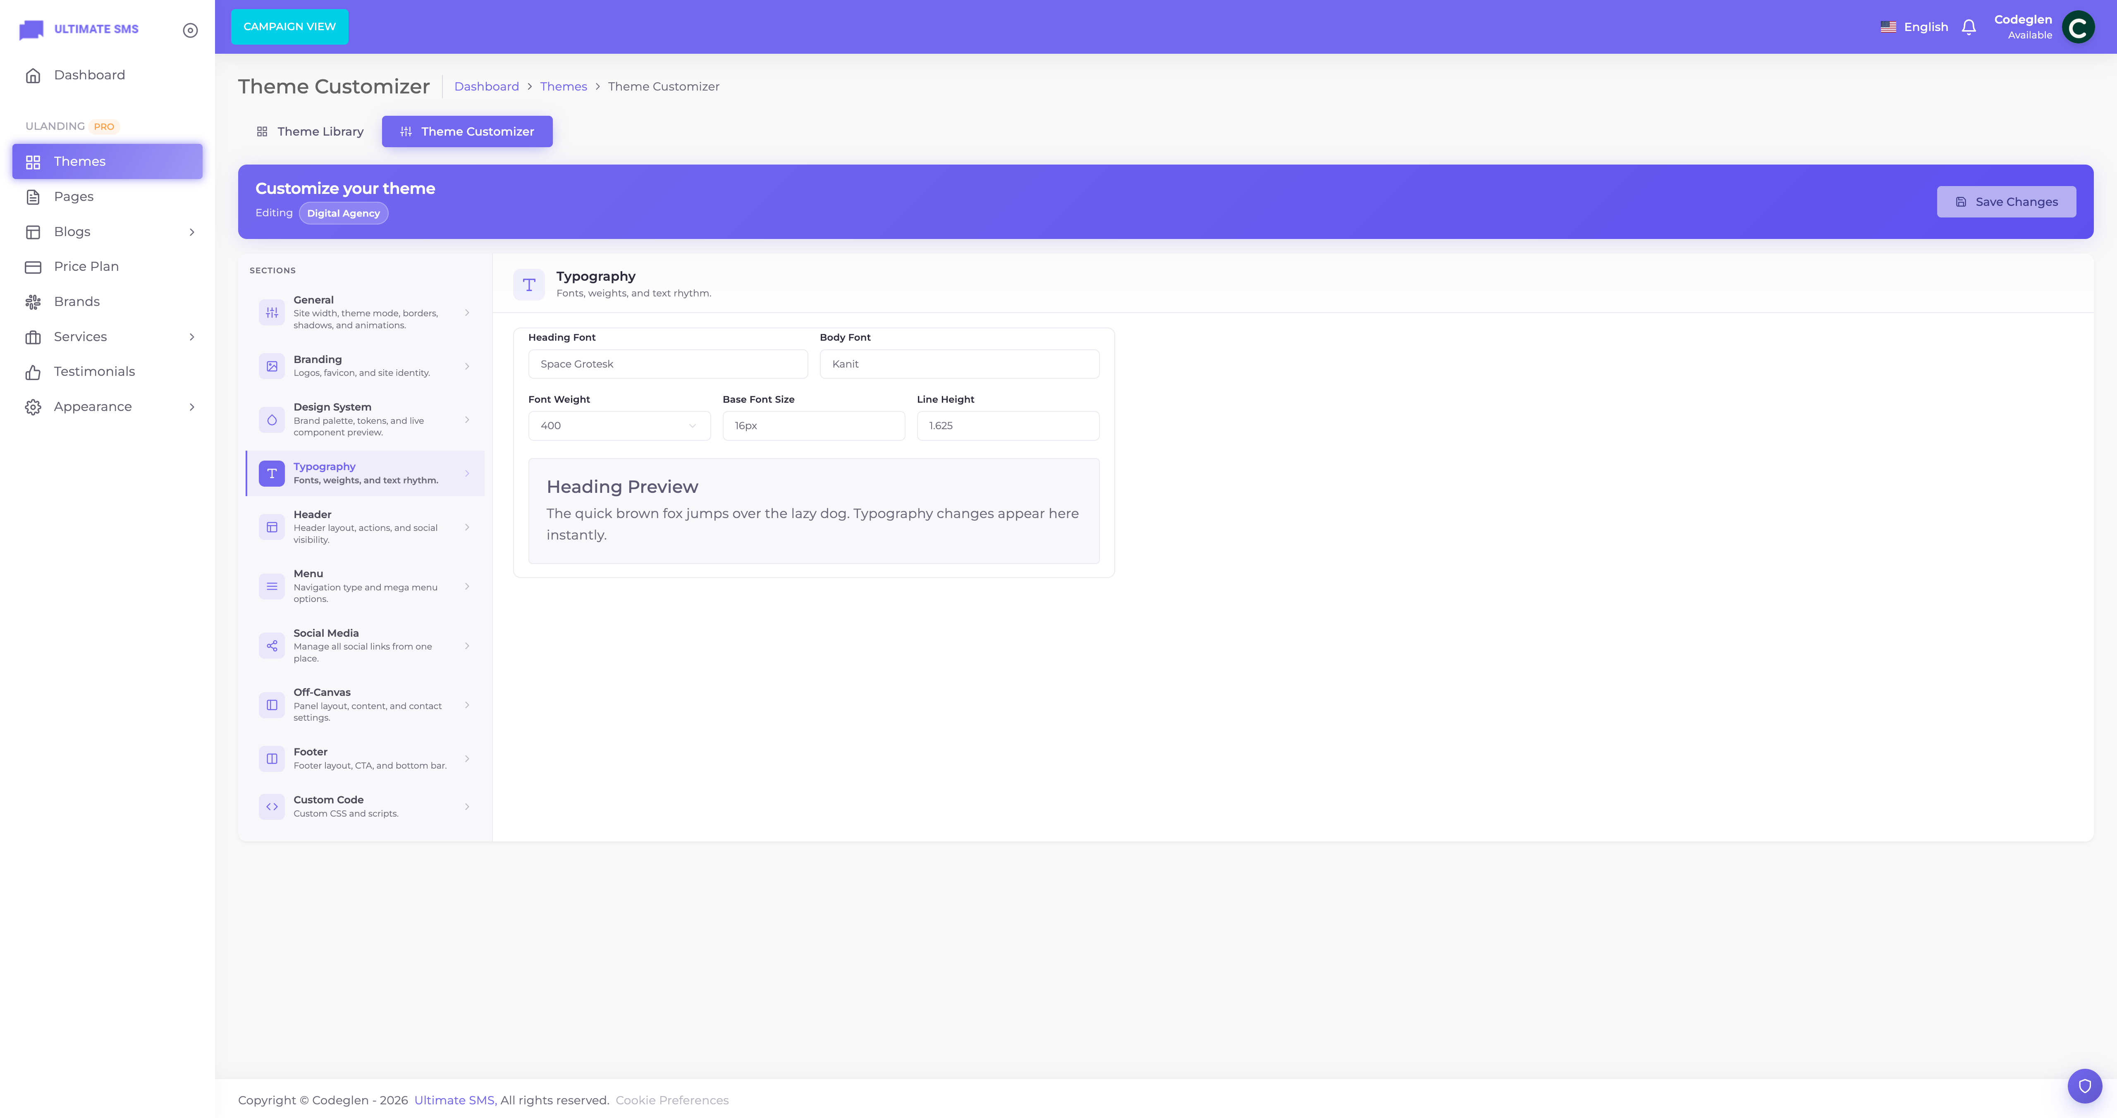Screen dimensions: 2117x1118
Task: Click the Save Changes button
Action: click(x=2006, y=202)
